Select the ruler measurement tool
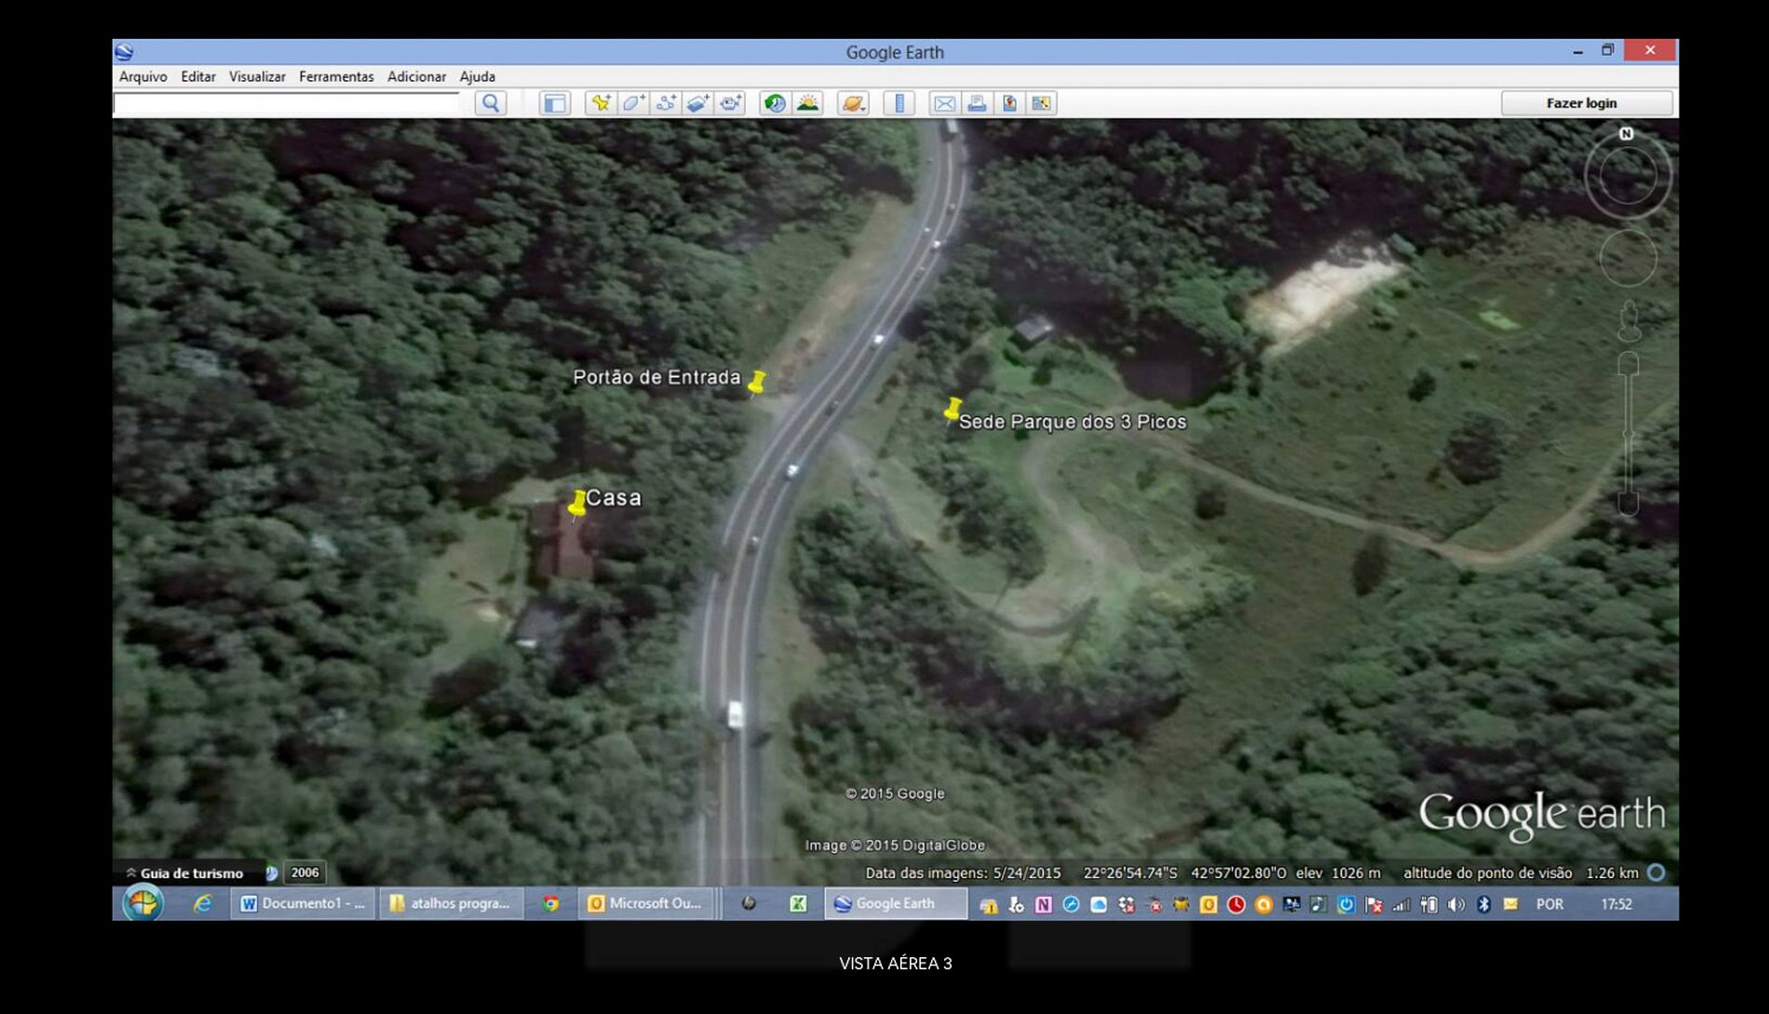The height and width of the screenshot is (1014, 1769). pyautogui.click(x=899, y=103)
